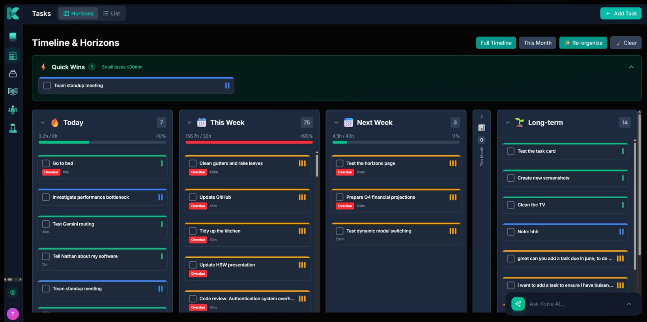
Task: Click the This Week count badge 75
Action: [307, 123]
